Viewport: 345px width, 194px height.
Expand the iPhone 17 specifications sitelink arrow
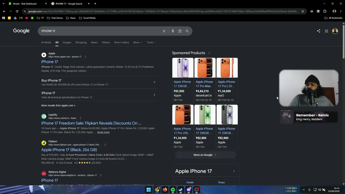(154, 95)
